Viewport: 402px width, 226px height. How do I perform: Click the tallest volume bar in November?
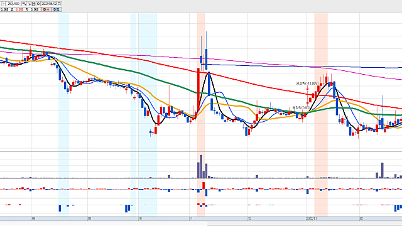[201, 166]
